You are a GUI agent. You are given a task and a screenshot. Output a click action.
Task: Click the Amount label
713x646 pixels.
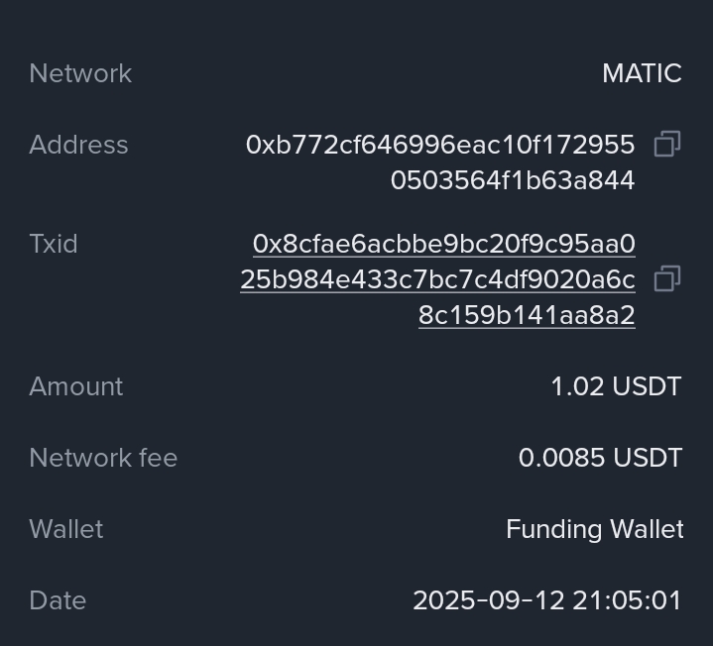tap(76, 386)
